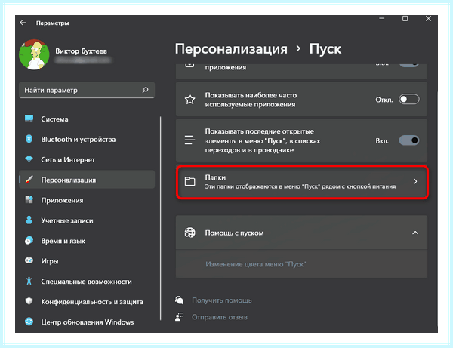Select Приложения in the sidebar
Viewport: 453px width, 348px height.
[62, 200]
